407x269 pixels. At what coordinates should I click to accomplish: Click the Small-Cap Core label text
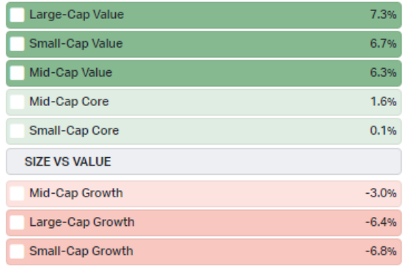(74, 130)
